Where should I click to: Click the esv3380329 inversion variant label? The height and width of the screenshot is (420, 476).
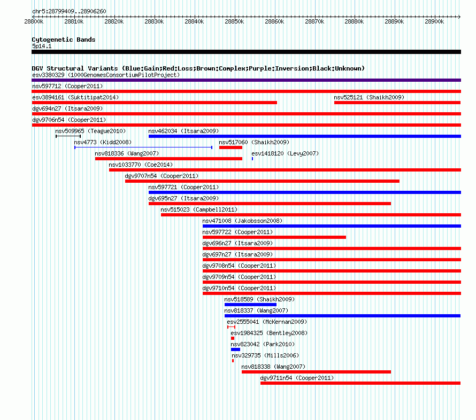point(106,75)
